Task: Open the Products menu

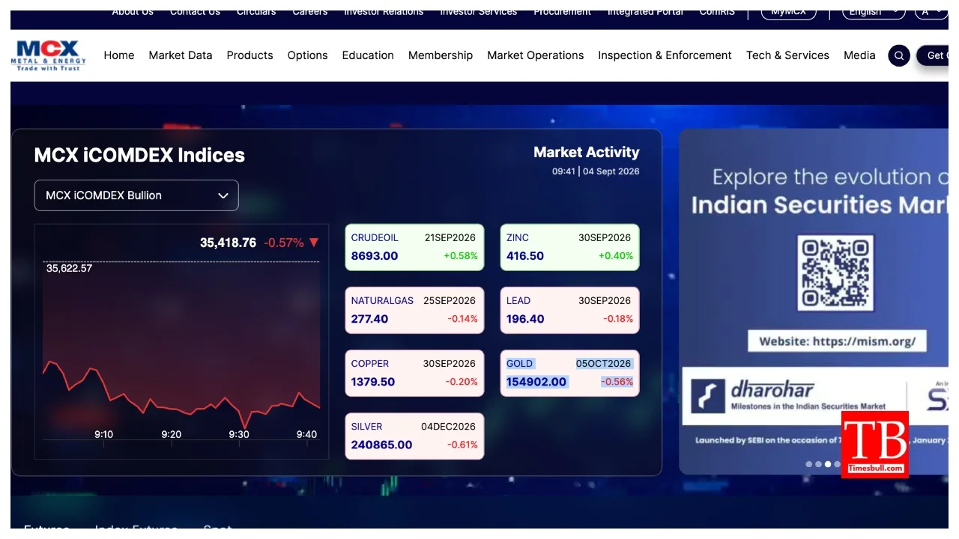Action: point(249,55)
